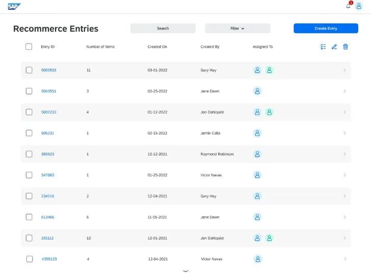
Task: Click the Create Entry button
Action: pos(326,29)
